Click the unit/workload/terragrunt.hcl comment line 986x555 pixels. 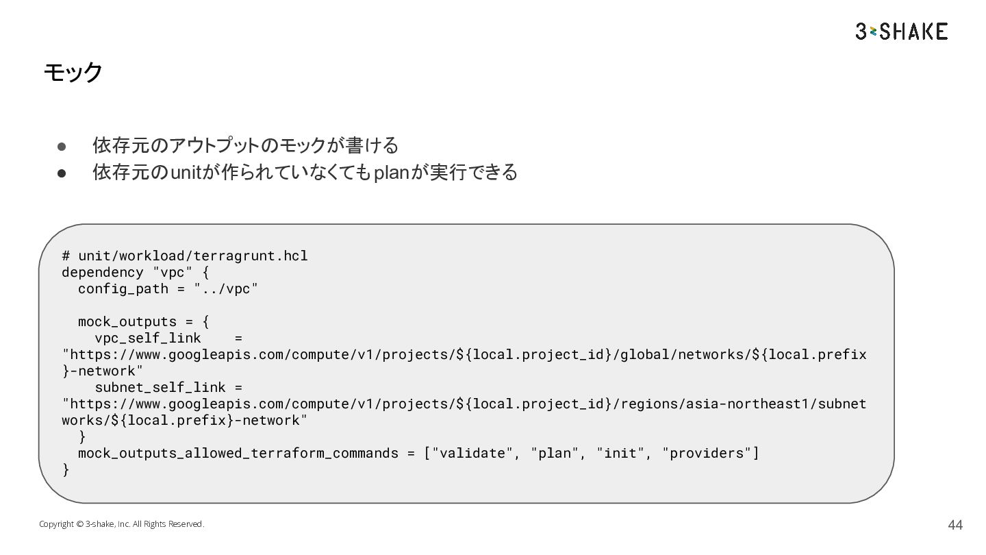[185, 256]
